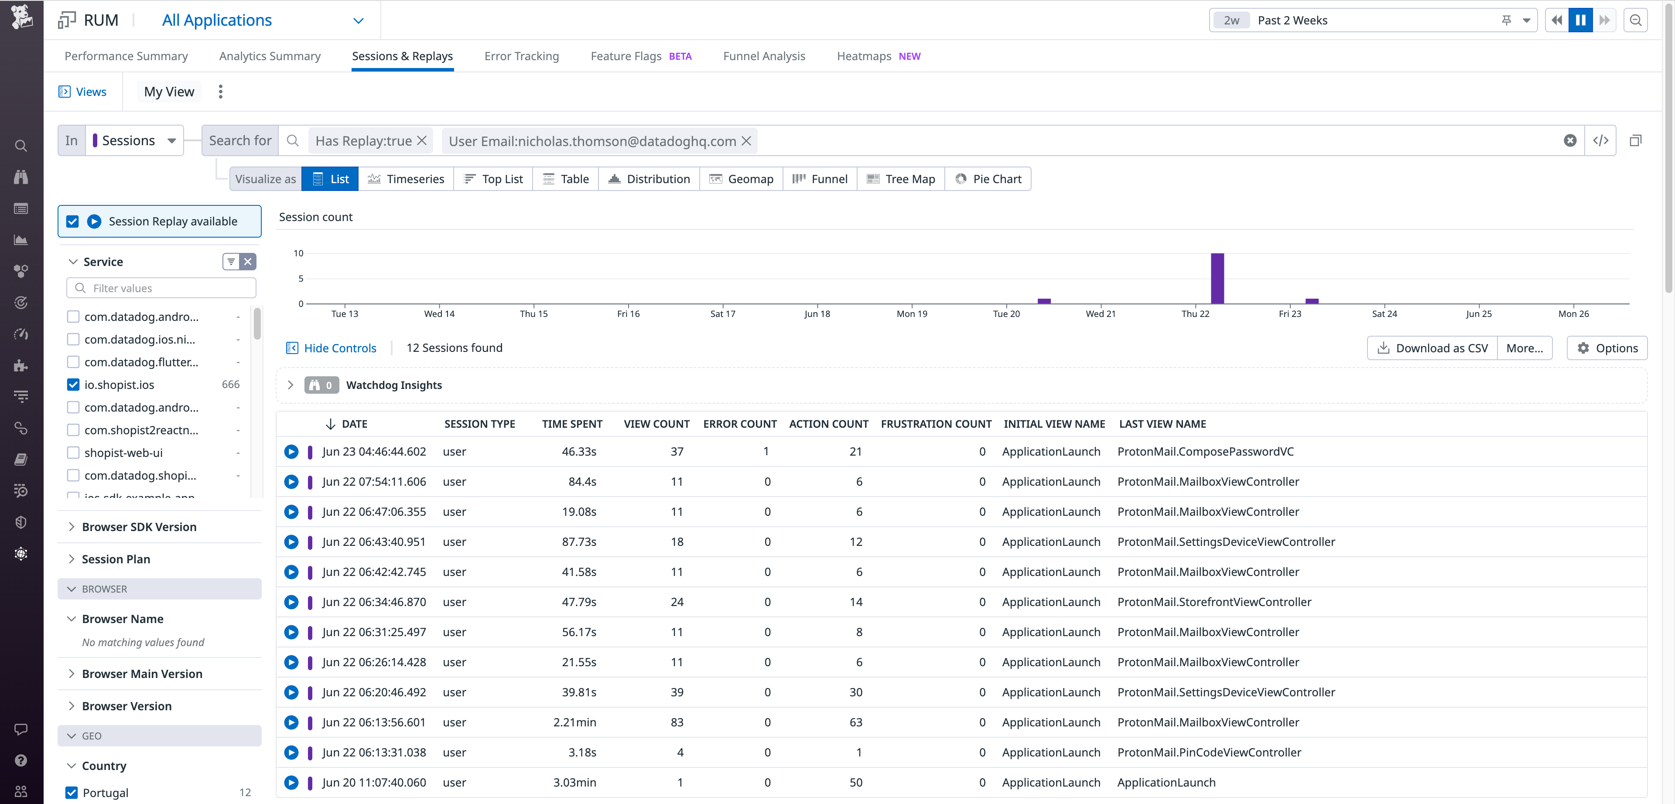Open the Funnel Analysis tab
The height and width of the screenshot is (804, 1675).
click(764, 56)
